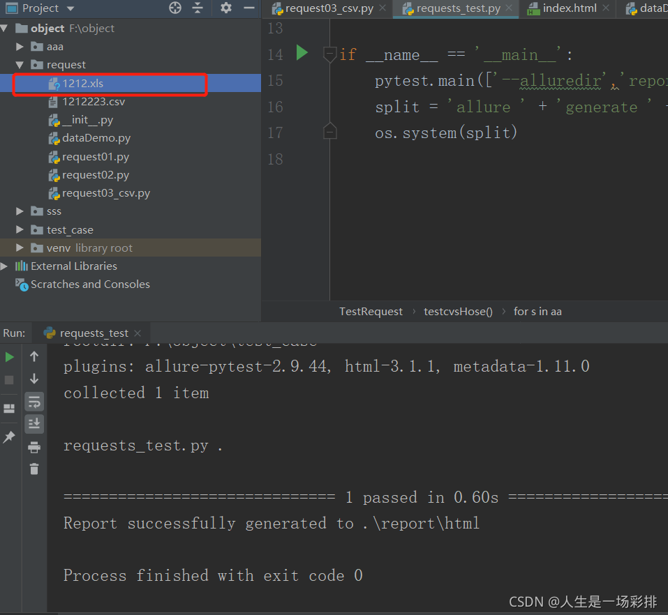Image resolution: width=668 pixels, height=615 pixels.
Task: Toggle soft-wrap in the Run console
Action: 34,402
